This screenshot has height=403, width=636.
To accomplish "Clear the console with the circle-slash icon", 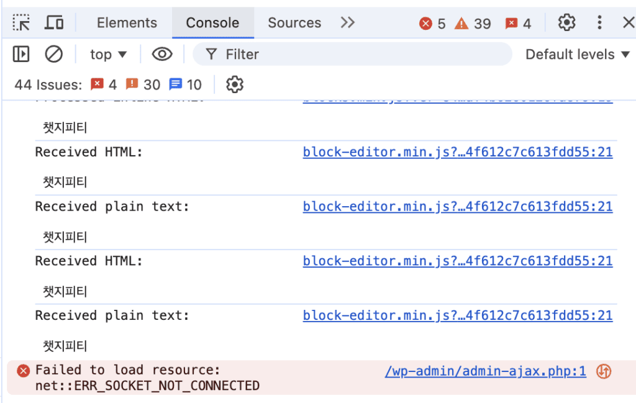I will coord(53,54).
